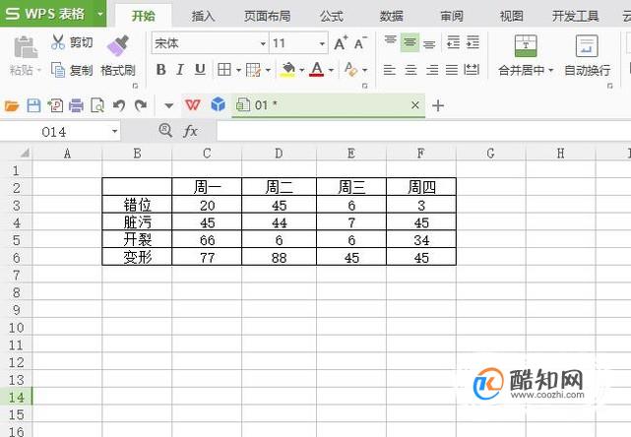Toggle Italic formatting

(180, 70)
